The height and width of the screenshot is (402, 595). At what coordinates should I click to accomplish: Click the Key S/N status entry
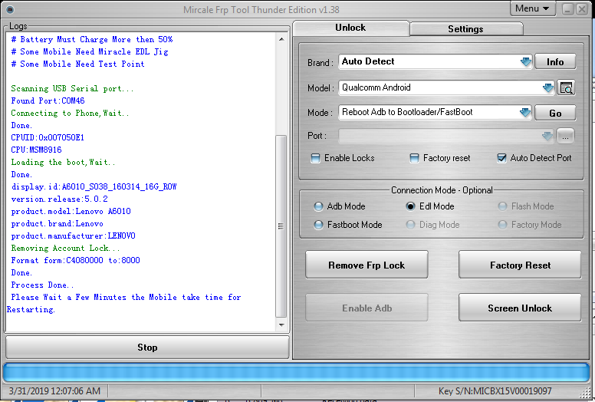pos(495,391)
